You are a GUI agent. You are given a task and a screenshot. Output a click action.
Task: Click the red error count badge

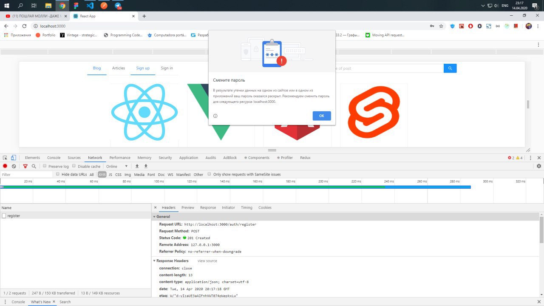[x=511, y=158]
